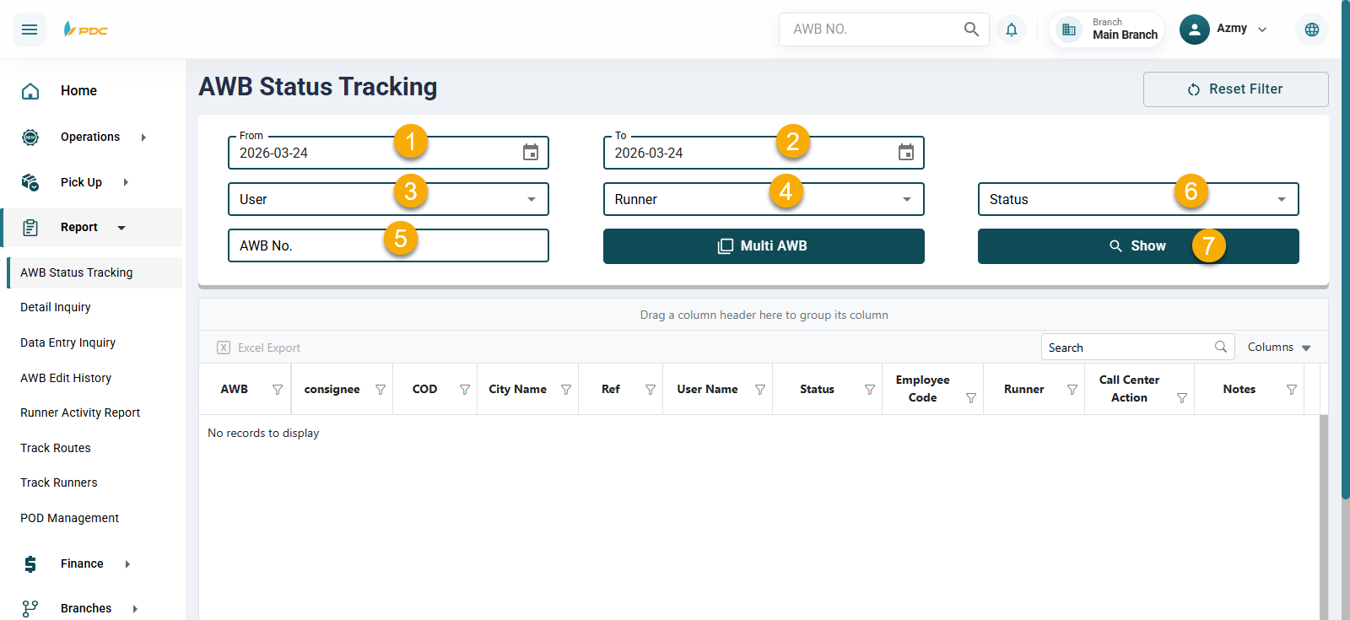Screen dimensions: 1350x620
Task: Open Track Routes
Action: (x=56, y=448)
